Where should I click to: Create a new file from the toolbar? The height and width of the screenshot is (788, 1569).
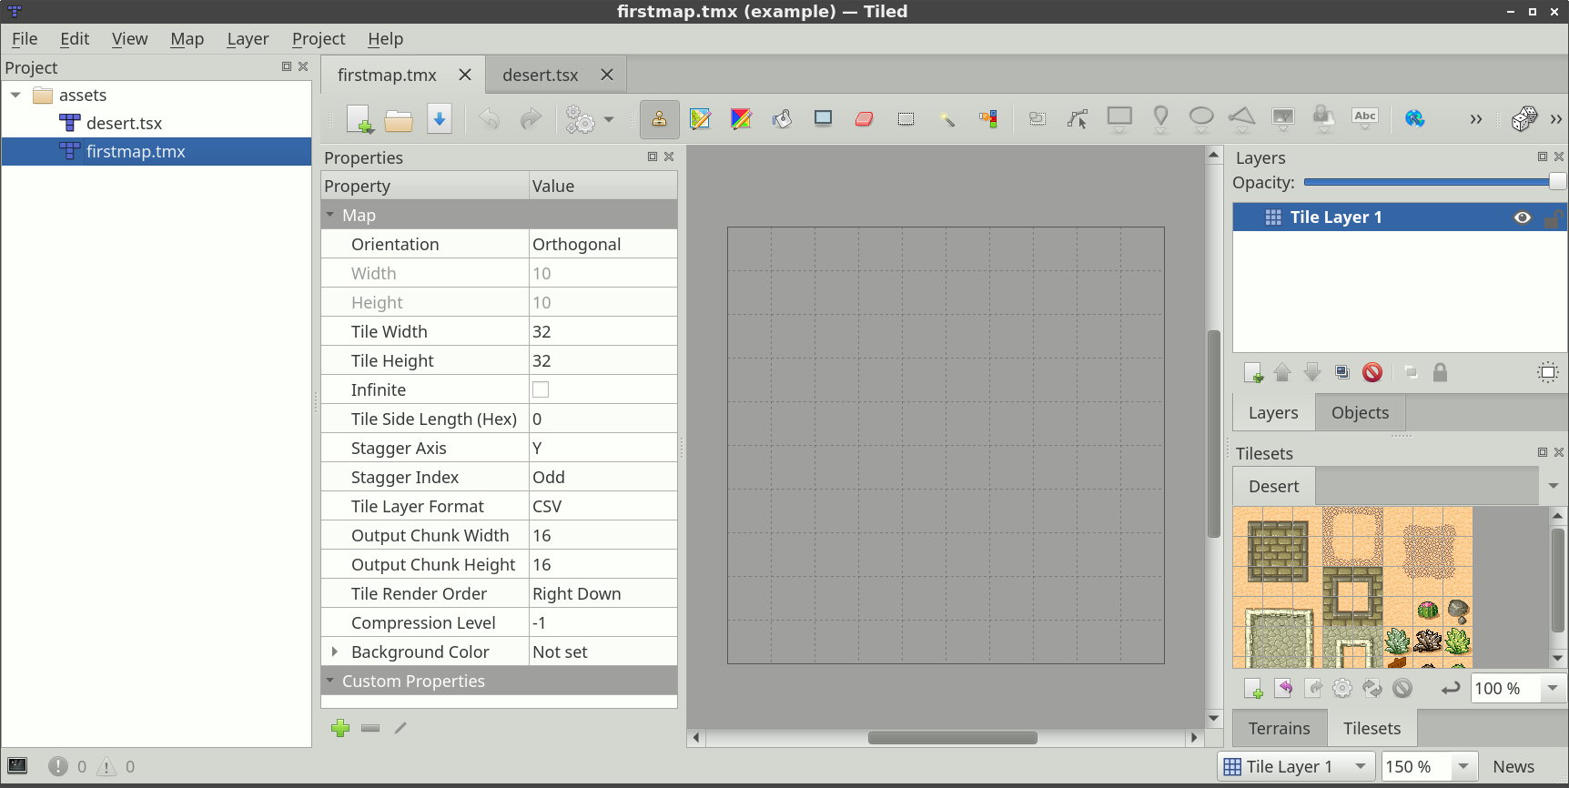click(359, 119)
